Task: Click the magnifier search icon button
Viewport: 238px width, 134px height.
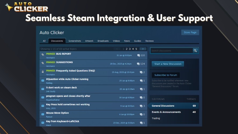Action: coord(195,50)
